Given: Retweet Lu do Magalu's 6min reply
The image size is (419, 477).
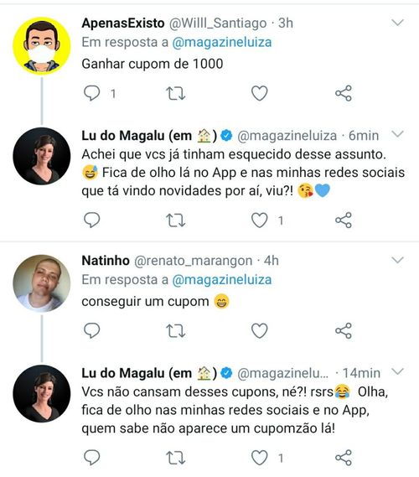Looking at the screenshot, I should [x=175, y=220].
